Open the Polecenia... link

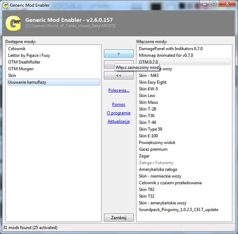119,90
